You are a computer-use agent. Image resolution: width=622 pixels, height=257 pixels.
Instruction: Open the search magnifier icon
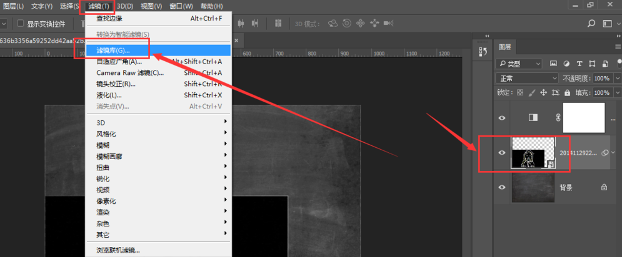pyautogui.click(x=591, y=23)
